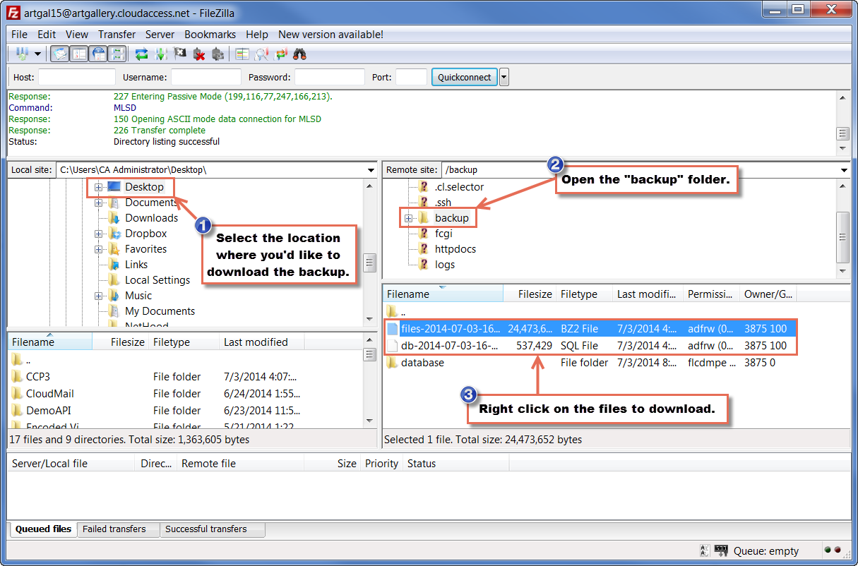Click the refresh file lists icon
Viewport: 858px width, 566px height.
(142, 54)
